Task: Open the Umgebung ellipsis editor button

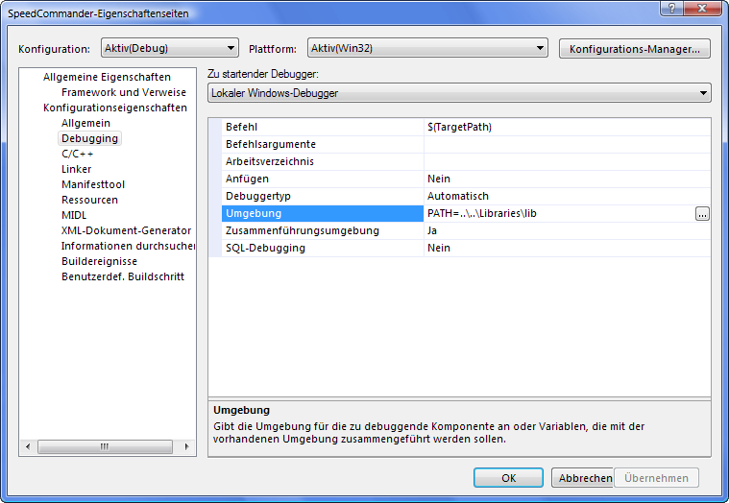Action: (702, 214)
